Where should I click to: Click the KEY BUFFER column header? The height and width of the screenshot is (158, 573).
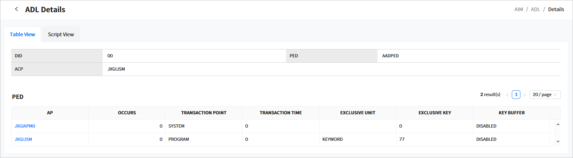(x=511, y=113)
